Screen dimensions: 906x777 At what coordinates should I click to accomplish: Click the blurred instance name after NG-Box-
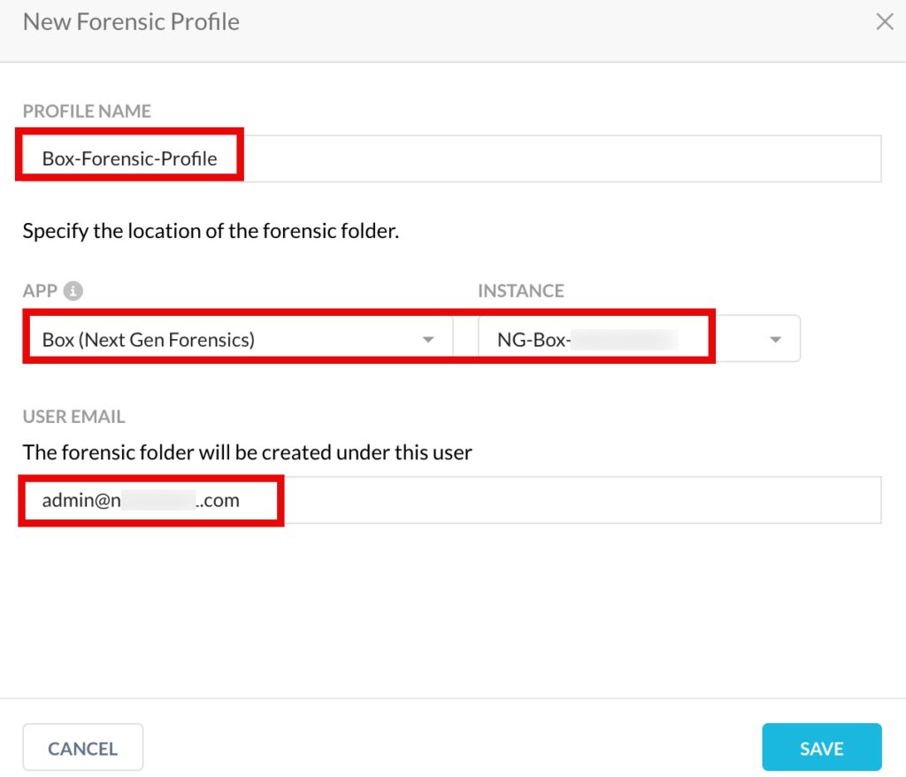point(625,339)
